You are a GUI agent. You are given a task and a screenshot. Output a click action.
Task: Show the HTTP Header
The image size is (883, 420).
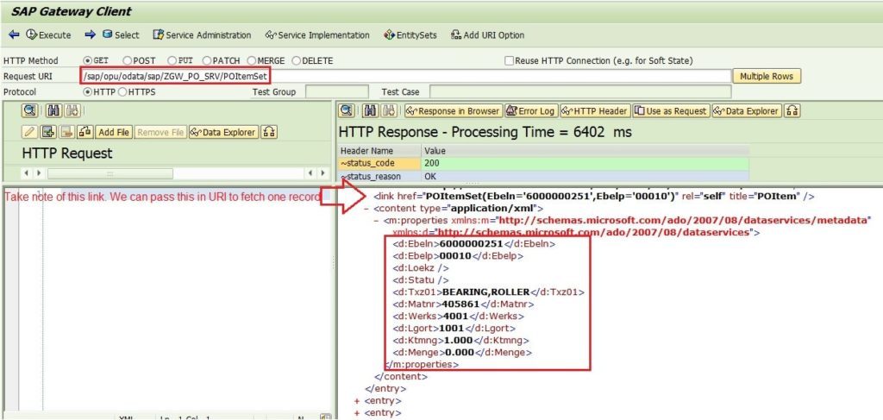pos(594,111)
